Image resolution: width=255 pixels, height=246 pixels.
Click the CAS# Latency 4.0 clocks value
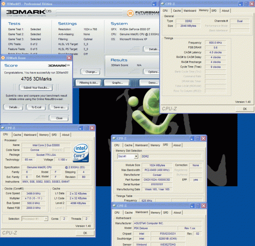[215, 52]
